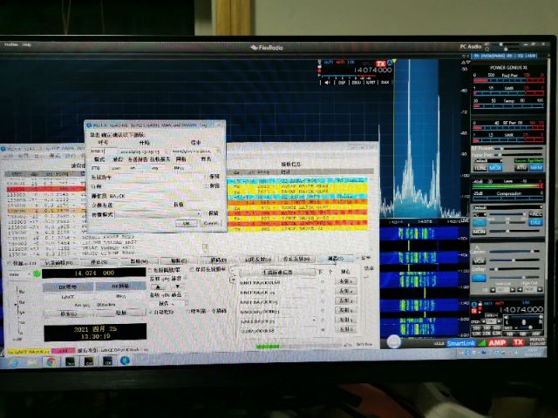The height and width of the screenshot is (418, 558).
Task: Open the DAX slice panel
Action: coord(385,83)
